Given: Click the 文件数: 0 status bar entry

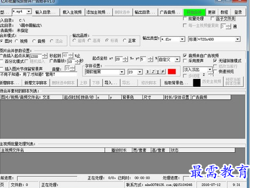Looking at the screenshot, I should pos(24,185).
